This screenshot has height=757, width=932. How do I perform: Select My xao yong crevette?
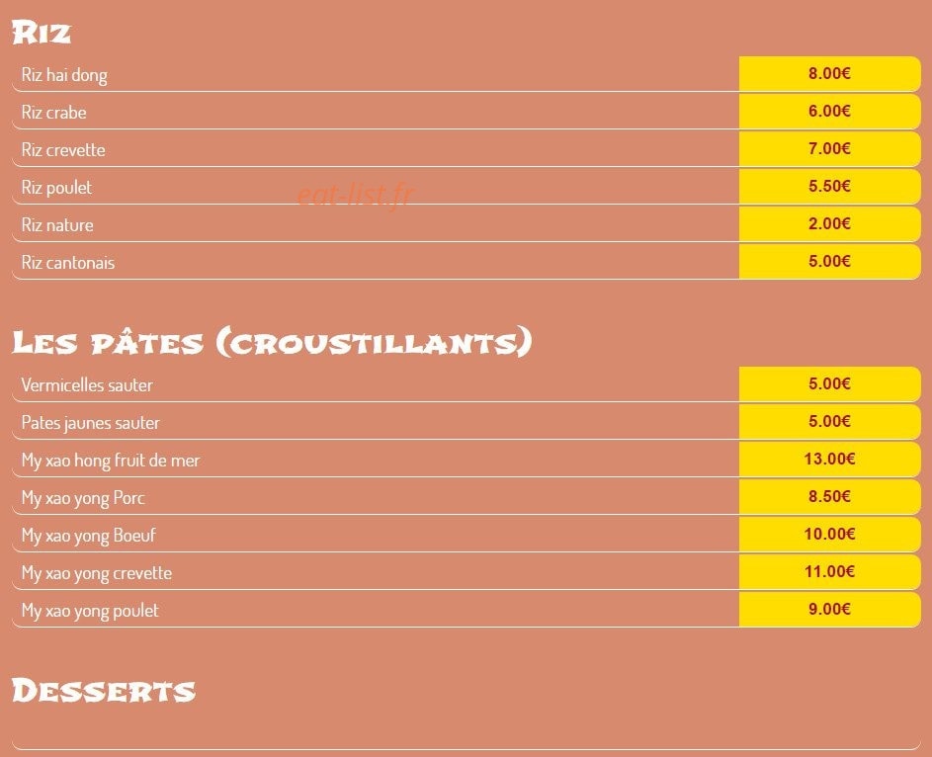(x=97, y=573)
